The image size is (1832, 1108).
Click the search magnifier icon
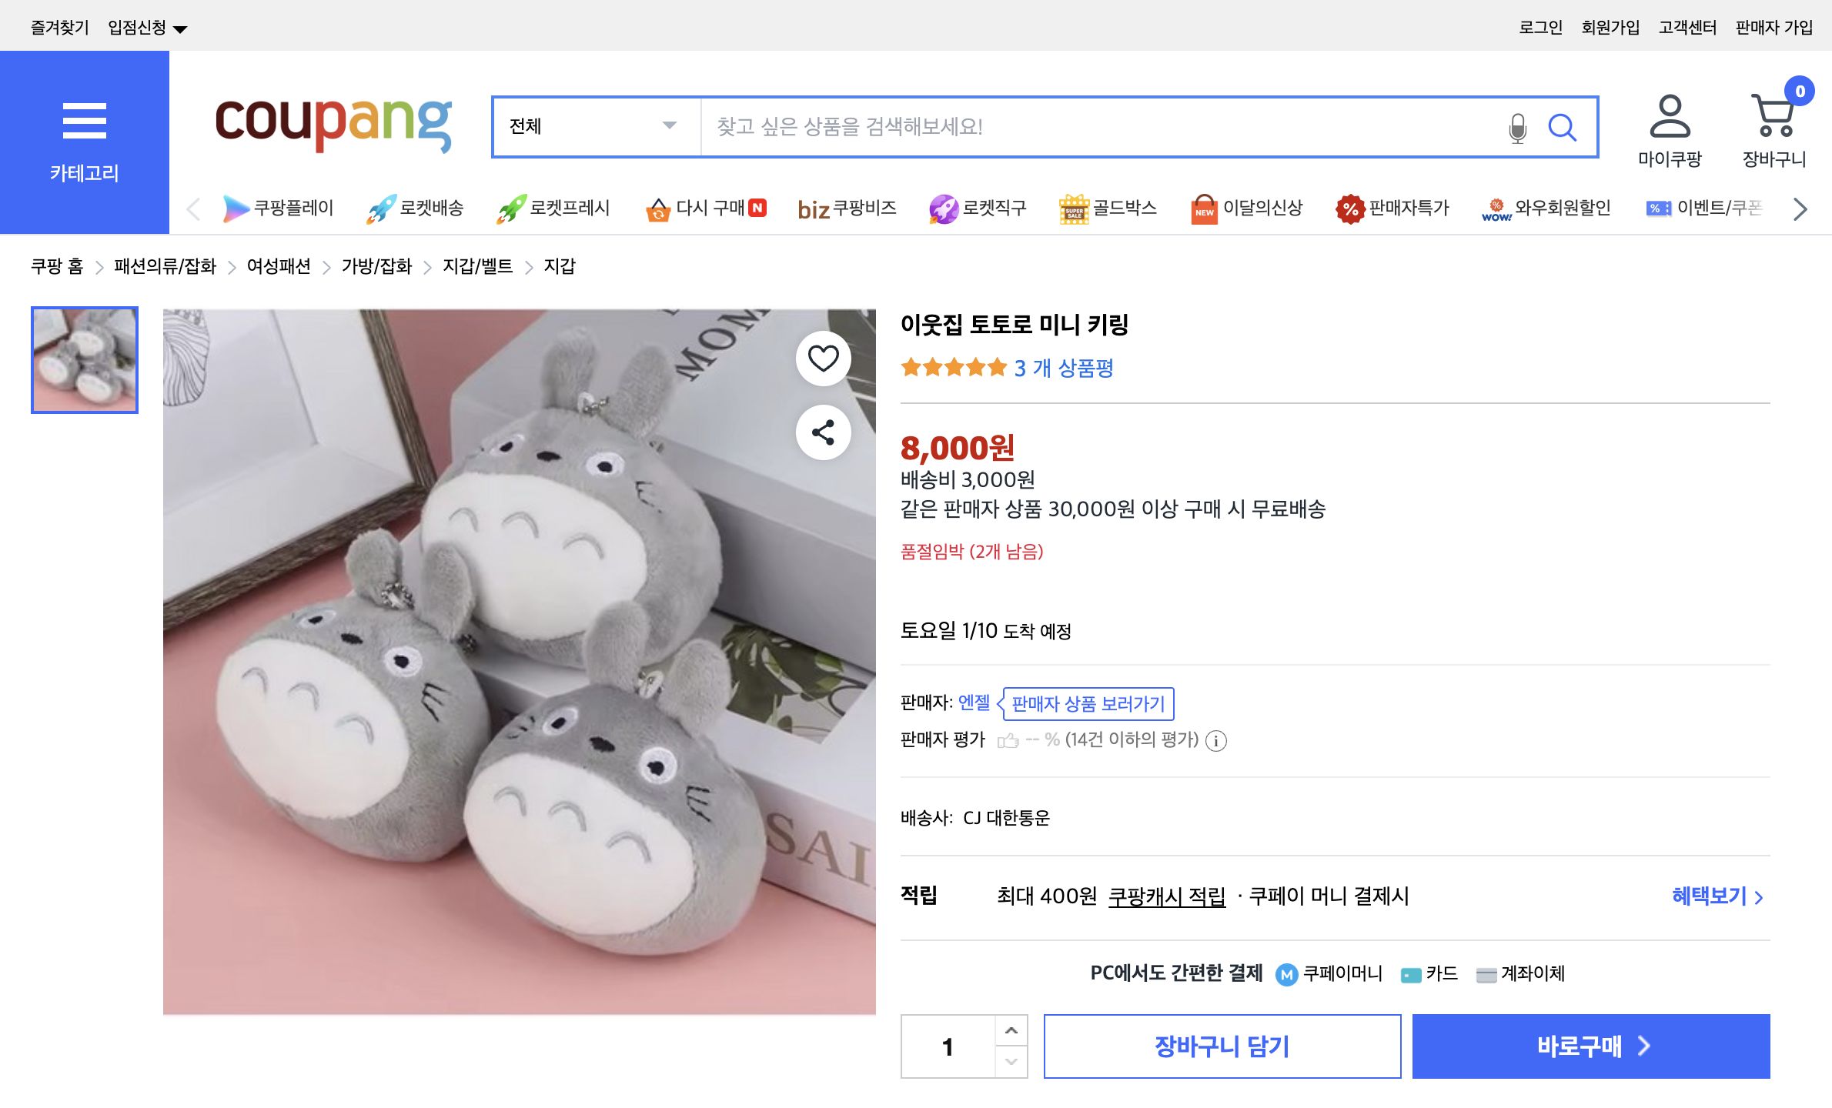[x=1563, y=127]
